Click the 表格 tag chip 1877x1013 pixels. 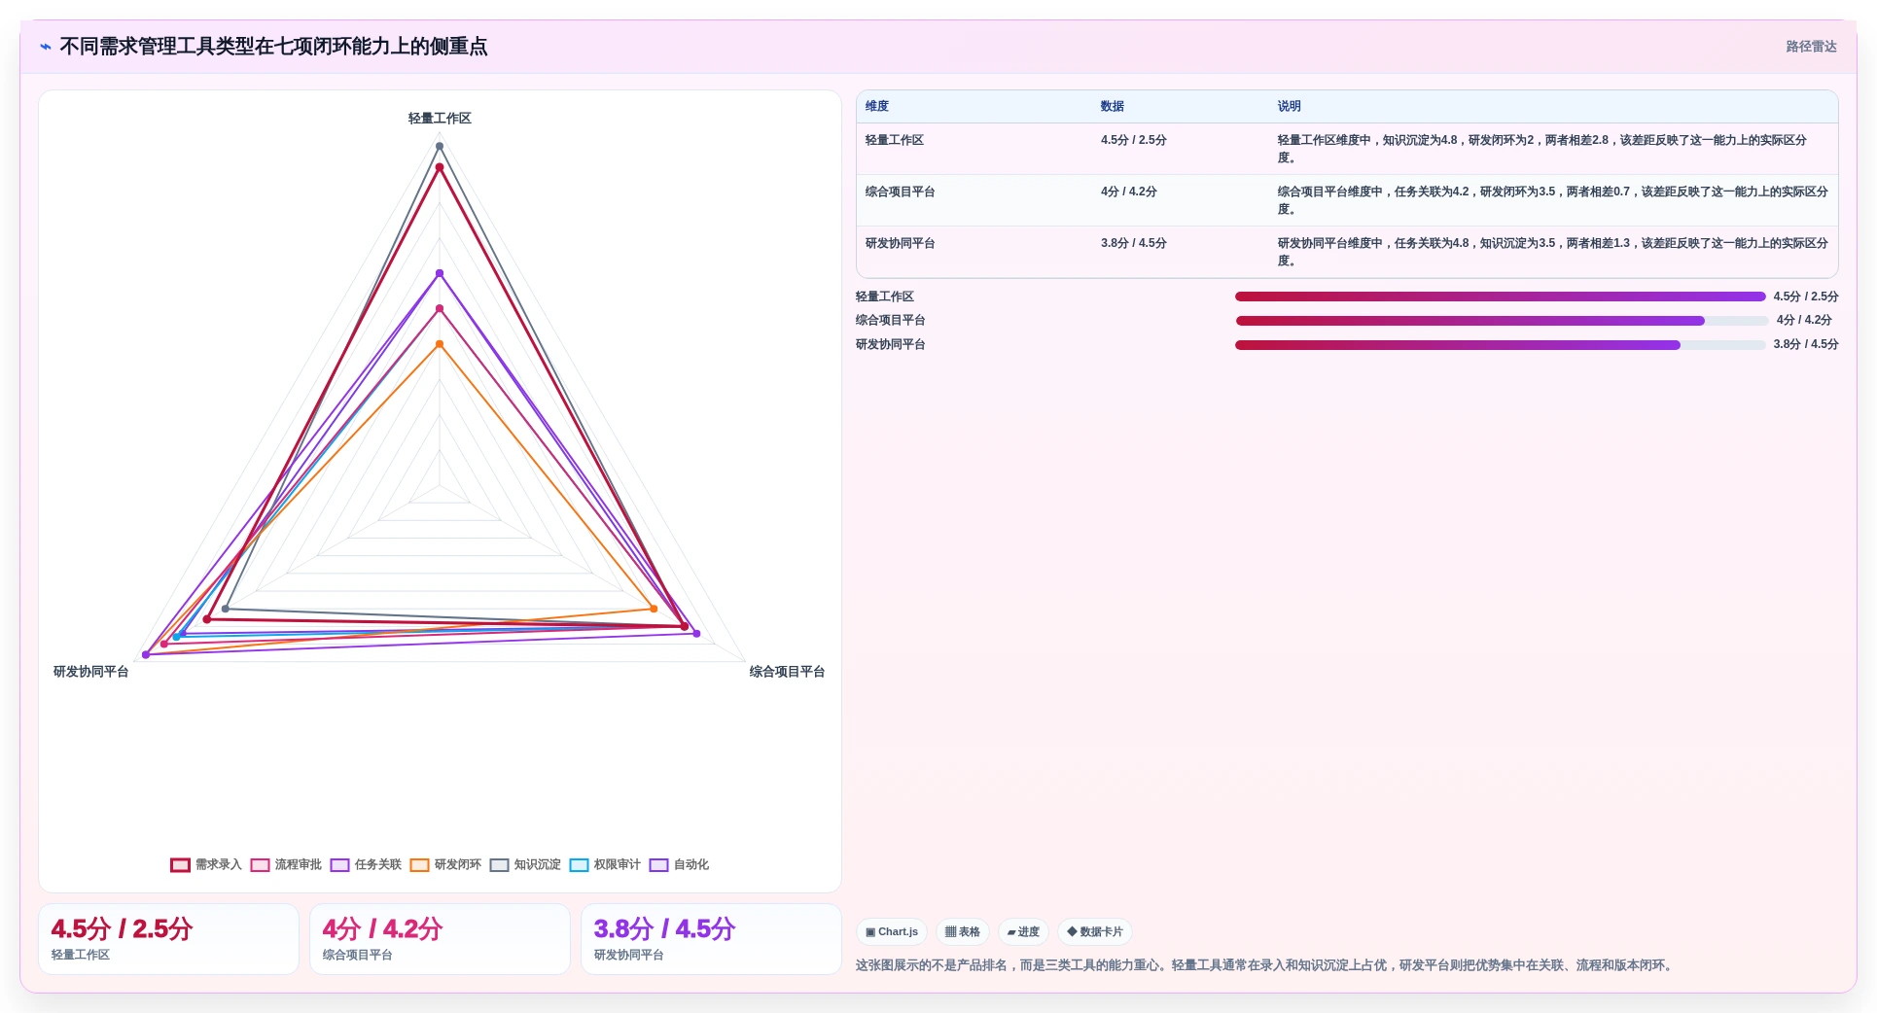coord(963,932)
